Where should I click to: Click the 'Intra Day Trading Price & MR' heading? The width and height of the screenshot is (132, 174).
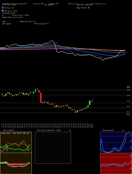point(49,130)
